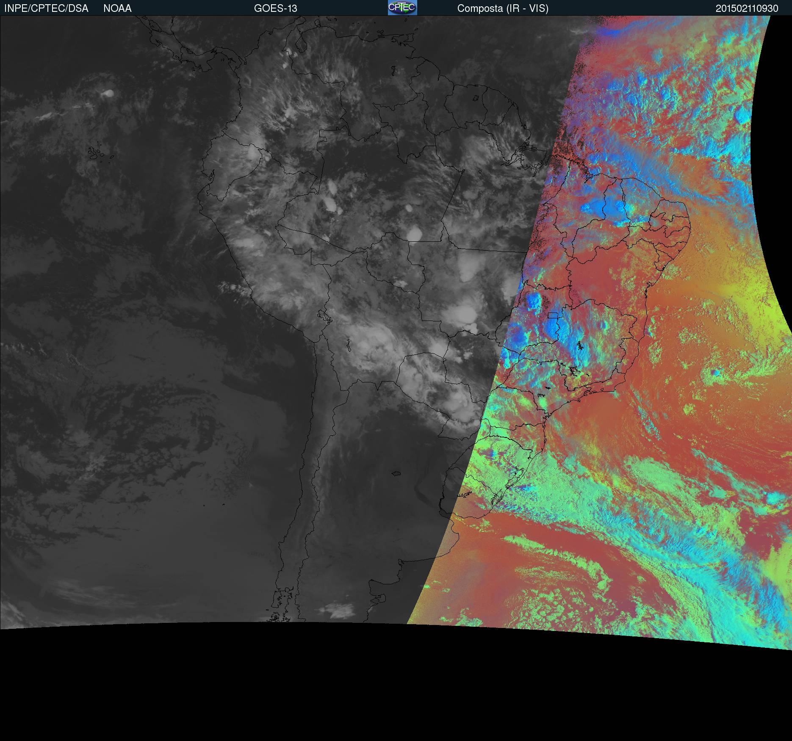Select the Composta (IR - VIS) title
This screenshot has width=792, height=741.
click(503, 8)
